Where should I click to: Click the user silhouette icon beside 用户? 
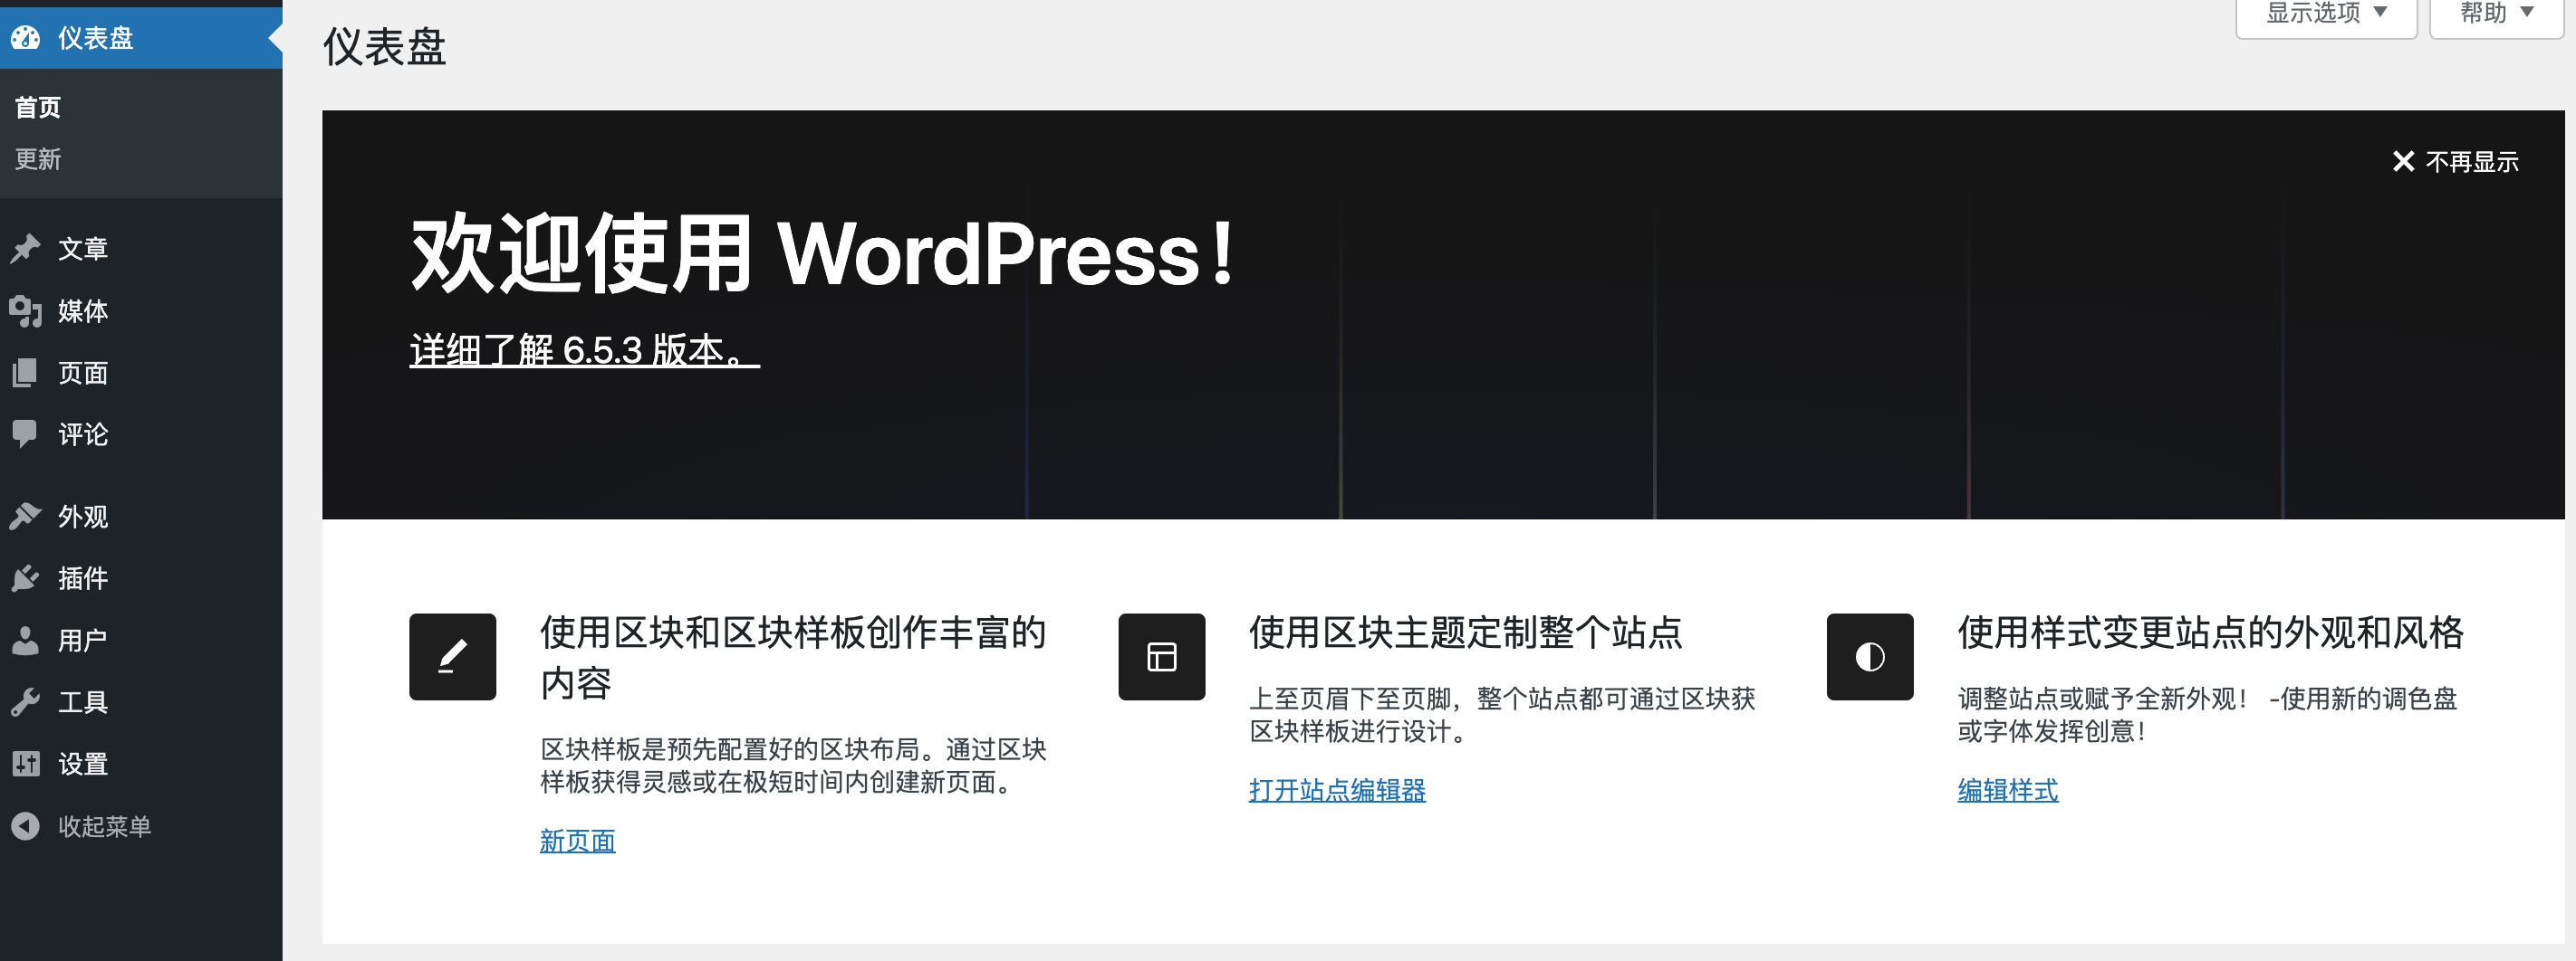pyautogui.click(x=25, y=641)
